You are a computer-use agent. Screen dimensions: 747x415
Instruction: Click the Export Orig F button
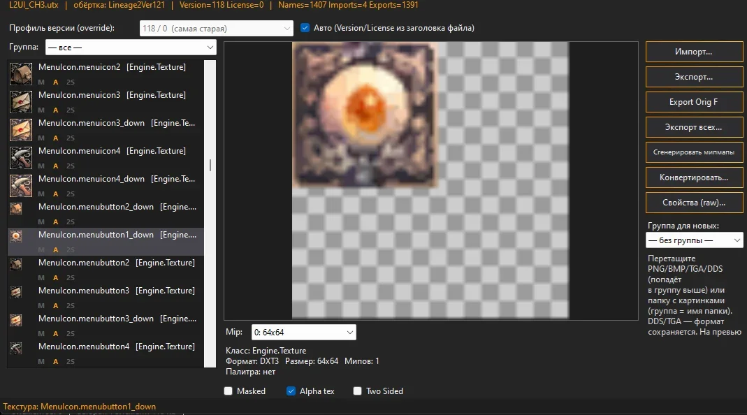tap(694, 102)
